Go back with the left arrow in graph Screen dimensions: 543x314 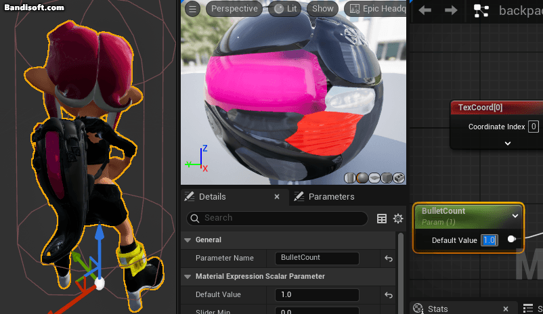pyautogui.click(x=425, y=10)
